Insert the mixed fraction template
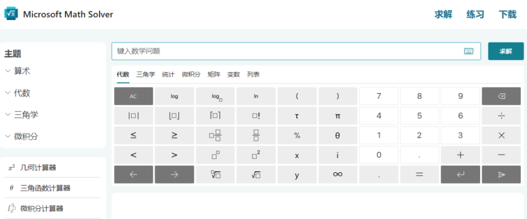The height and width of the screenshot is (219, 527). click(215, 135)
